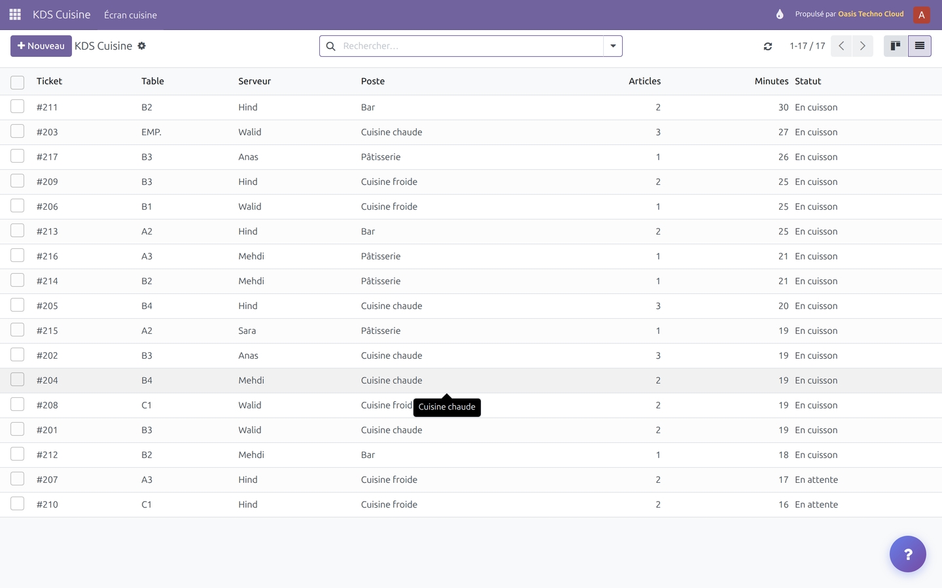The height and width of the screenshot is (588, 942).
Task: Select checkbox for ticket #216
Action: 18,255
